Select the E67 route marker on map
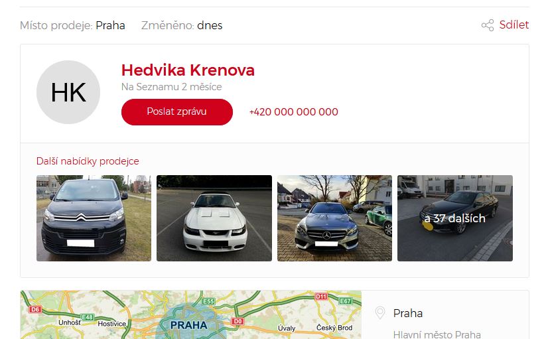This screenshot has height=339, width=544. pyautogui.click(x=345, y=301)
